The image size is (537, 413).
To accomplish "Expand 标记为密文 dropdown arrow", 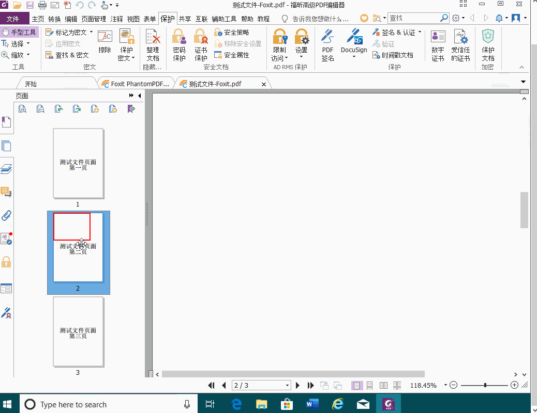I will [92, 32].
